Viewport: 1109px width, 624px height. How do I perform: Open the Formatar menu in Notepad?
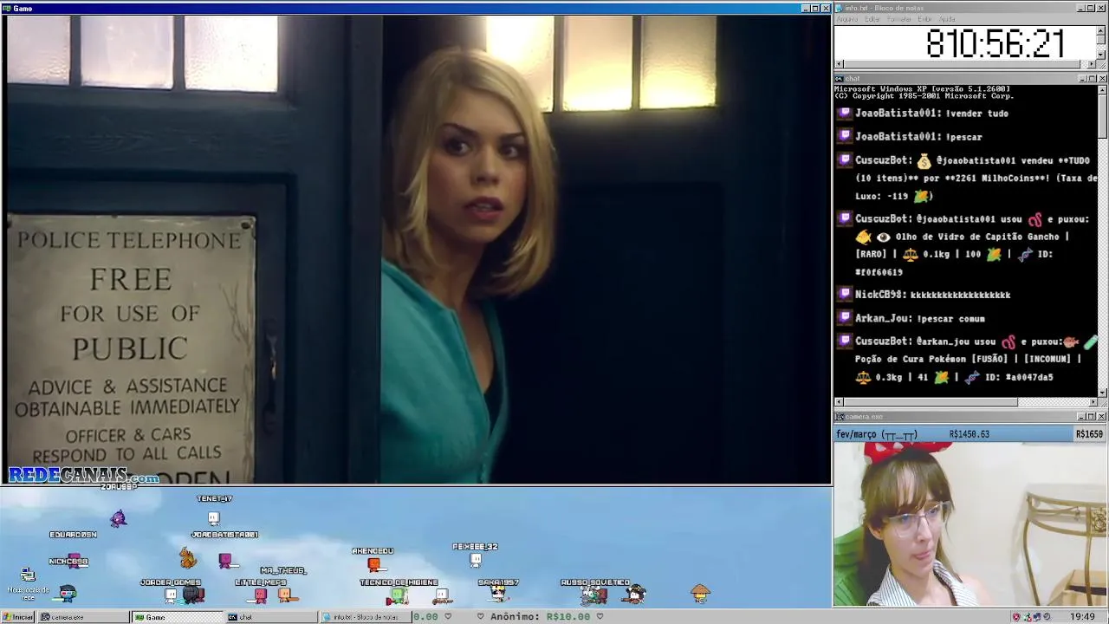tap(899, 19)
